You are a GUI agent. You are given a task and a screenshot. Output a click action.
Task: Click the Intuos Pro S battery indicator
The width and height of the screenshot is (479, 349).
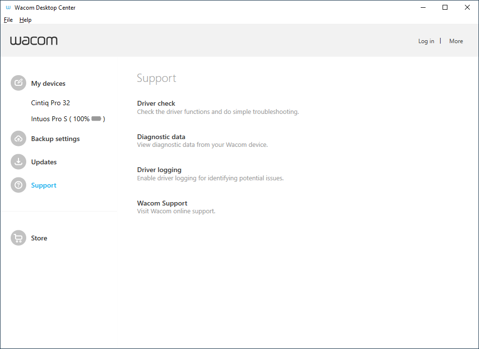(x=96, y=119)
